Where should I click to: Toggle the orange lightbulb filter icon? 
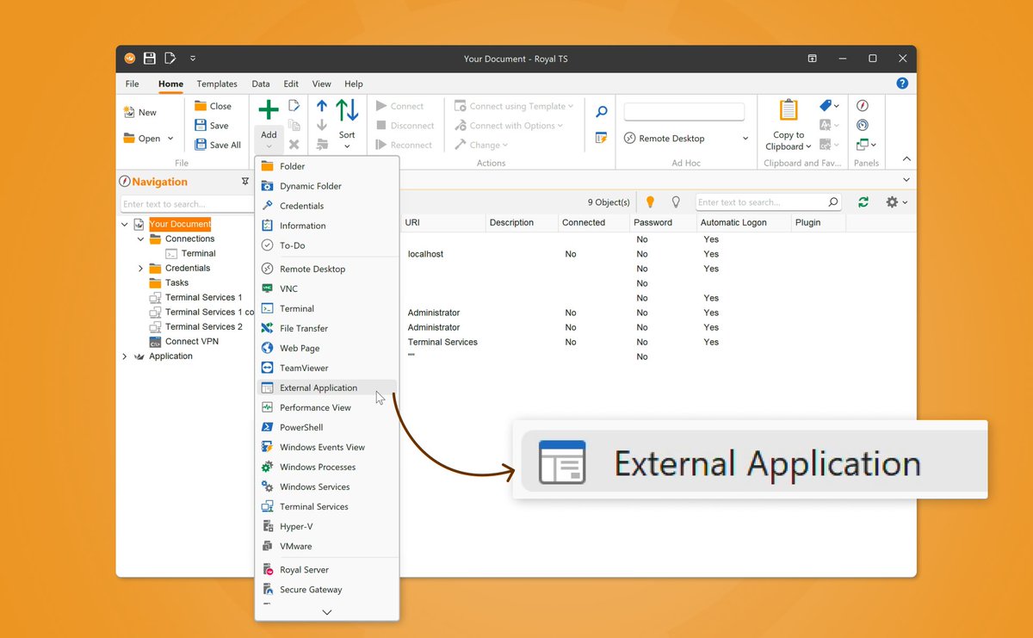tap(650, 201)
